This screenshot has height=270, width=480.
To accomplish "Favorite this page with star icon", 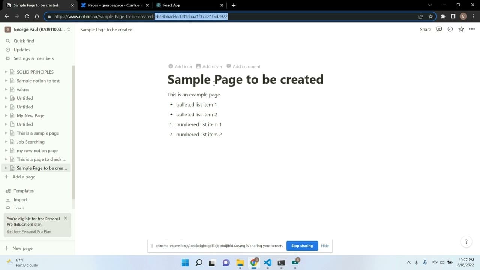I will 461,29.
